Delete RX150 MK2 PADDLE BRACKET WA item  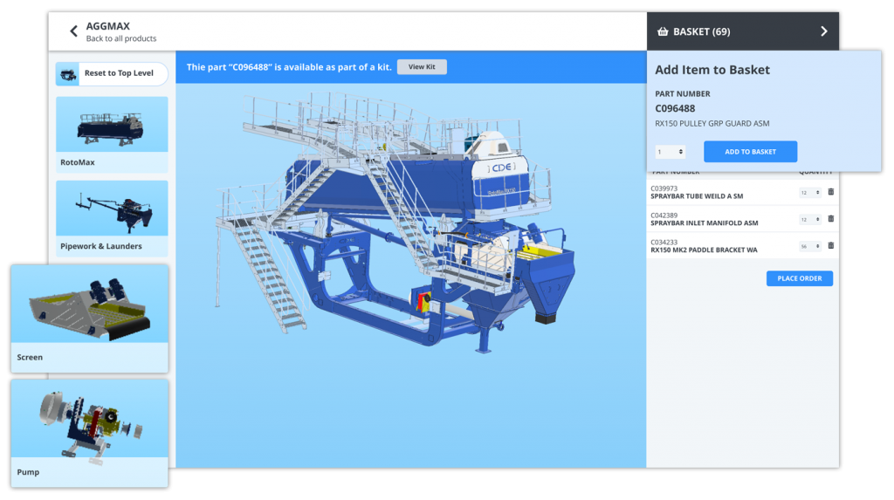830,246
